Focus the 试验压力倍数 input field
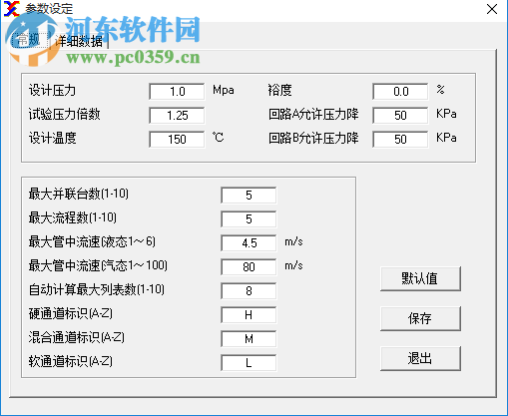The height and width of the screenshot is (416, 508). (x=177, y=116)
